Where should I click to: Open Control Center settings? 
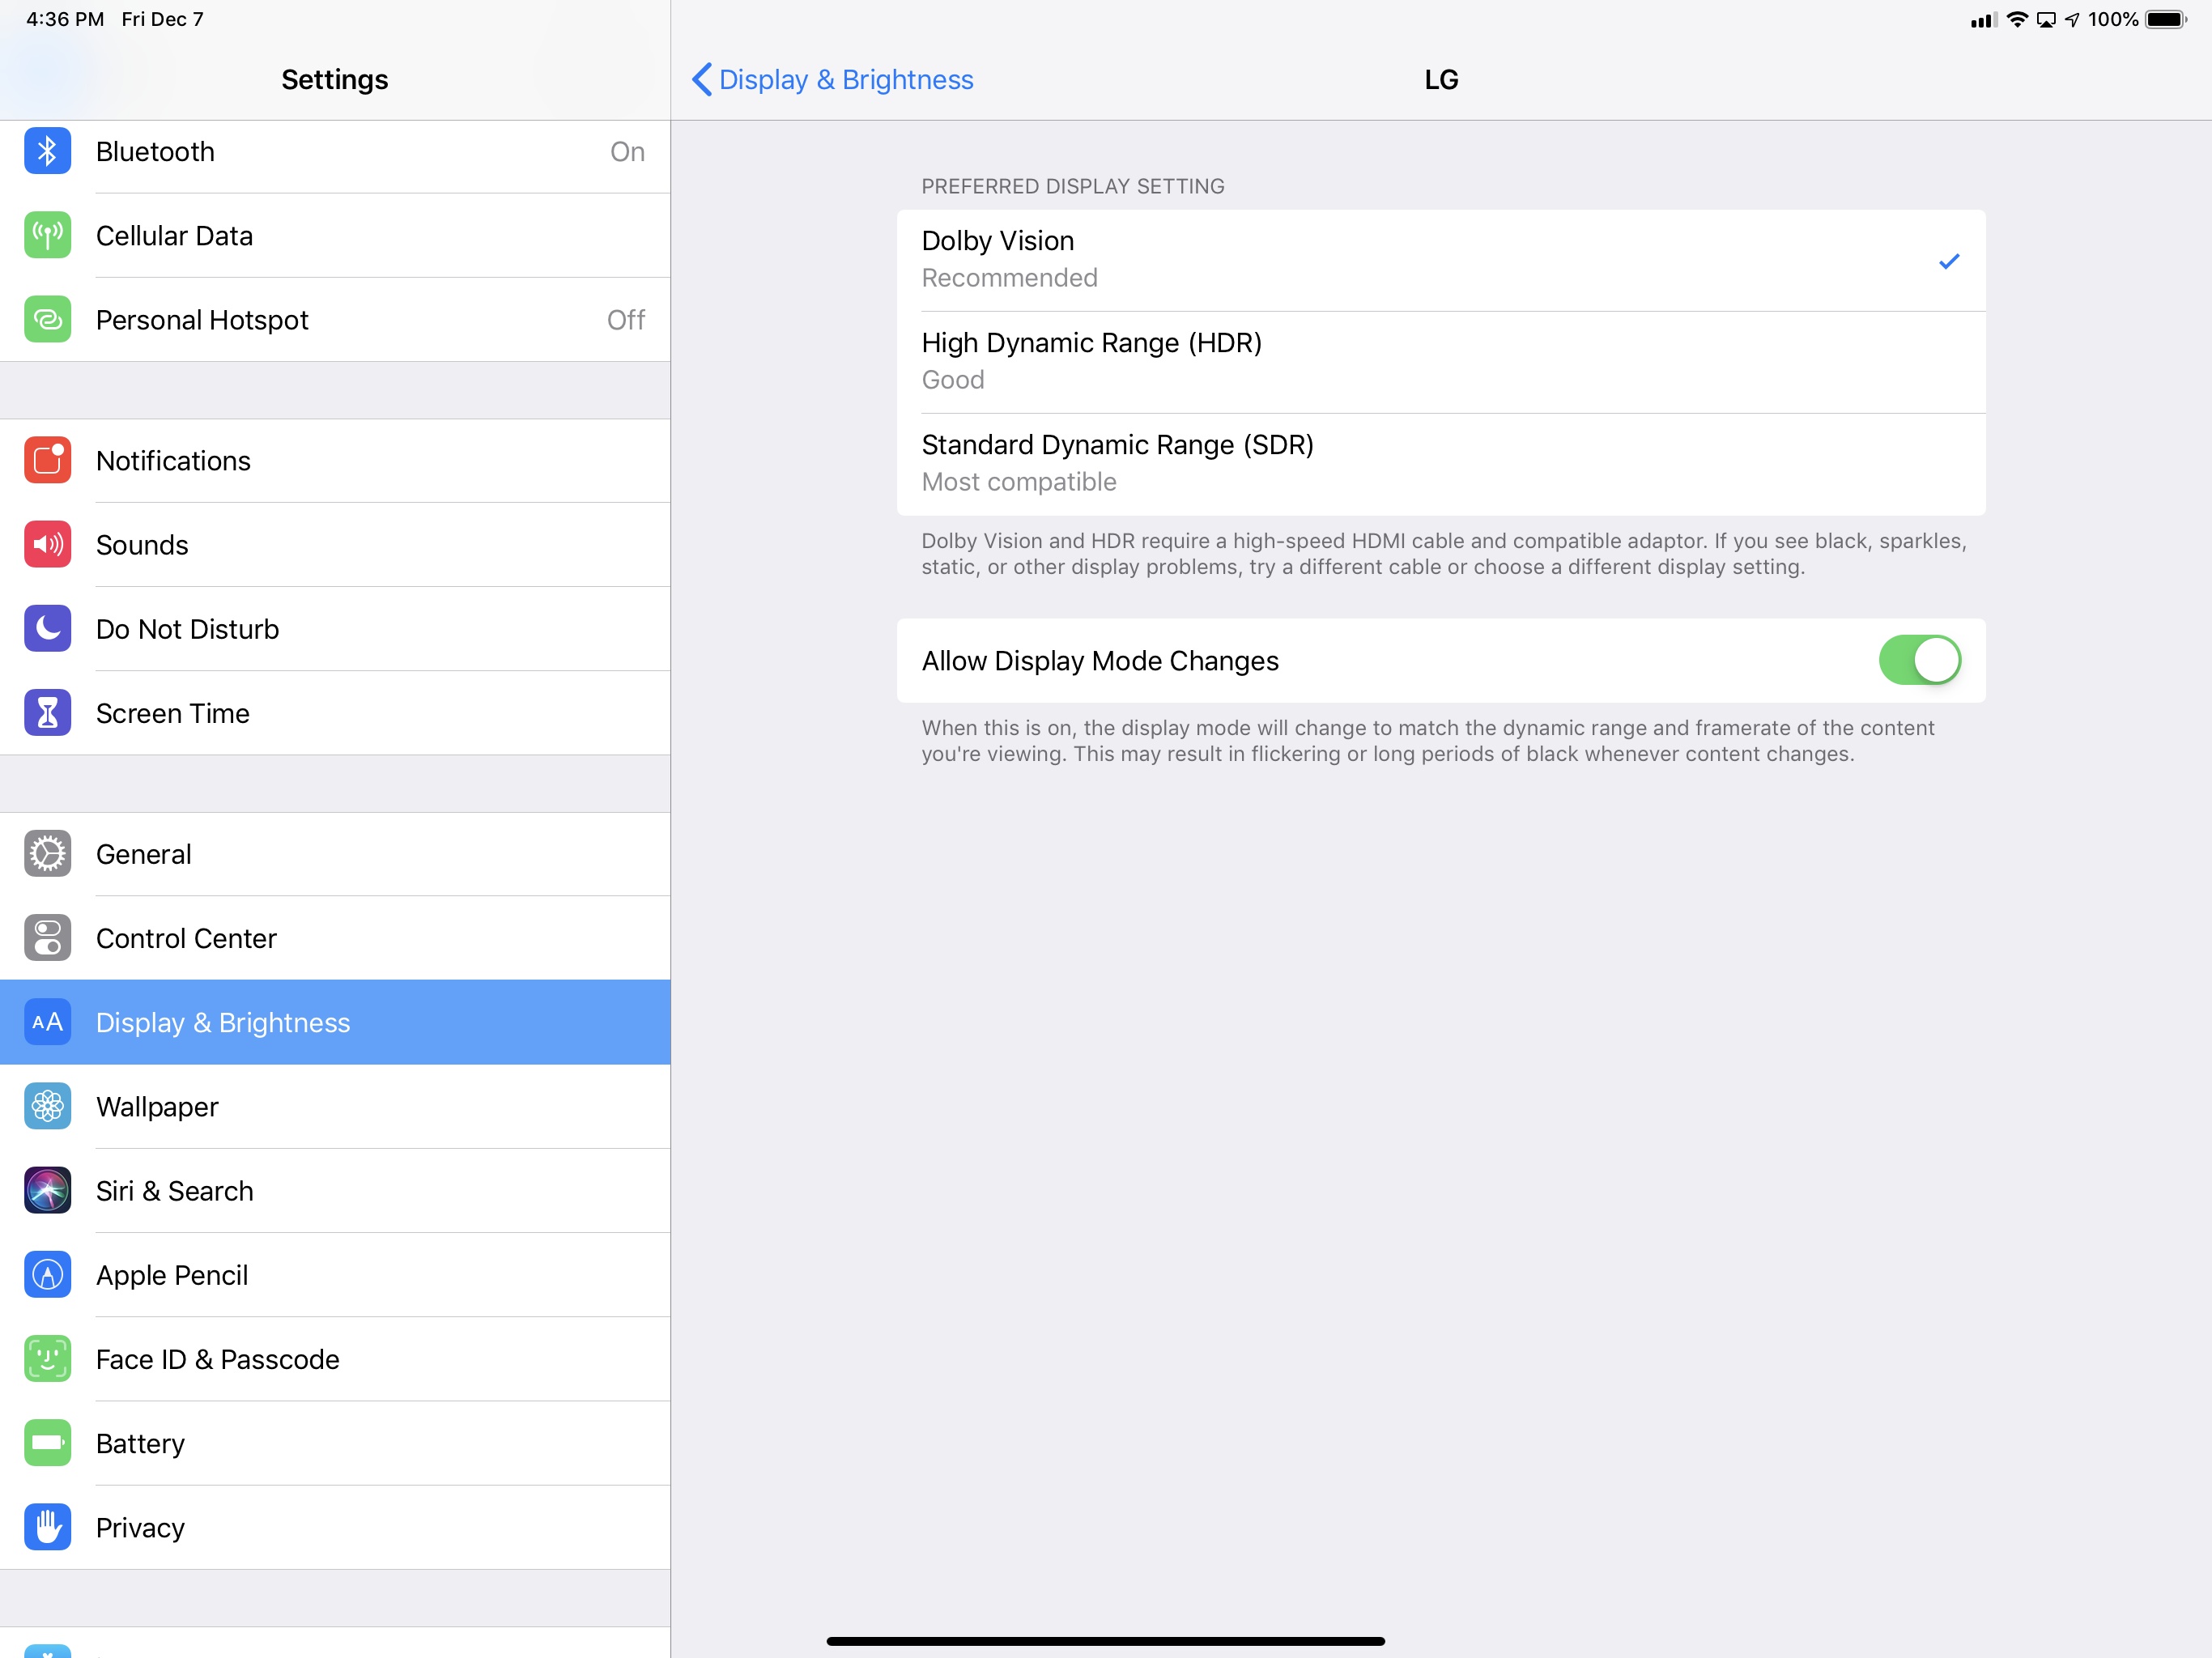tap(335, 938)
